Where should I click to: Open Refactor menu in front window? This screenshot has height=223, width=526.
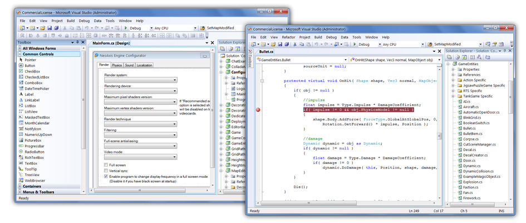point(288,37)
